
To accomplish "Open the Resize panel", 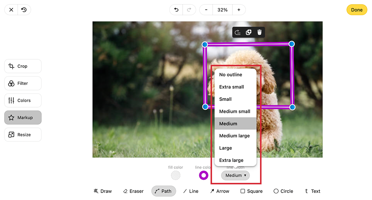I will point(23,135).
